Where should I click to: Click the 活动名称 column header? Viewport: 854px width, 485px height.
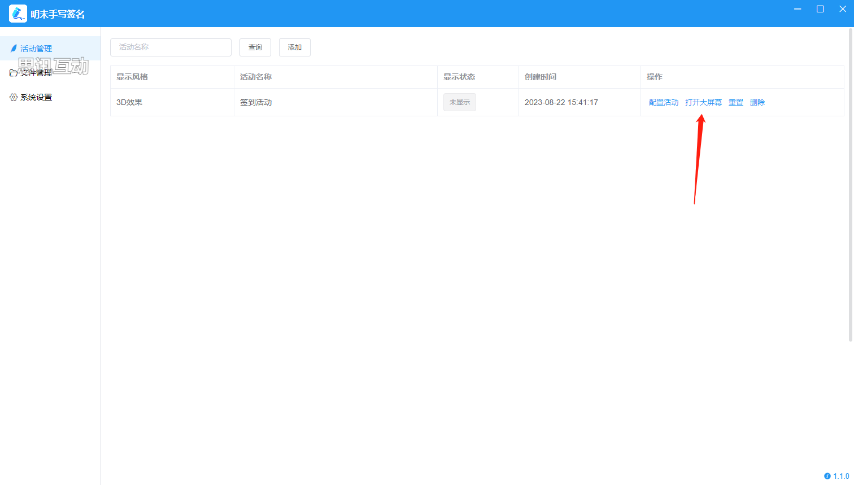pos(336,77)
